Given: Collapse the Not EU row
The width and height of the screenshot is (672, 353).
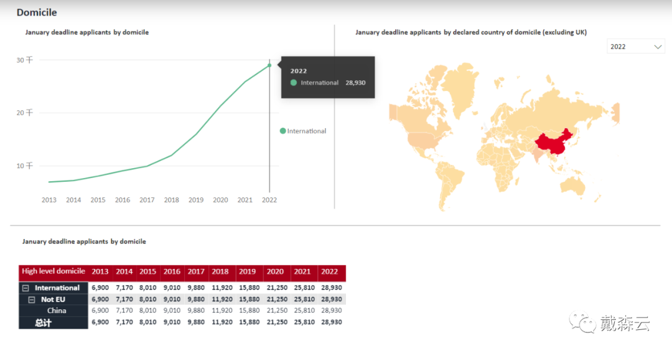Looking at the screenshot, I should [32, 299].
